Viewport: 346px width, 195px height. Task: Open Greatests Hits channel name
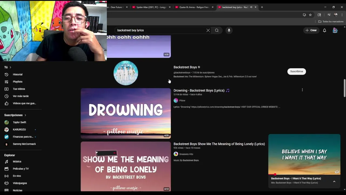point(186,154)
